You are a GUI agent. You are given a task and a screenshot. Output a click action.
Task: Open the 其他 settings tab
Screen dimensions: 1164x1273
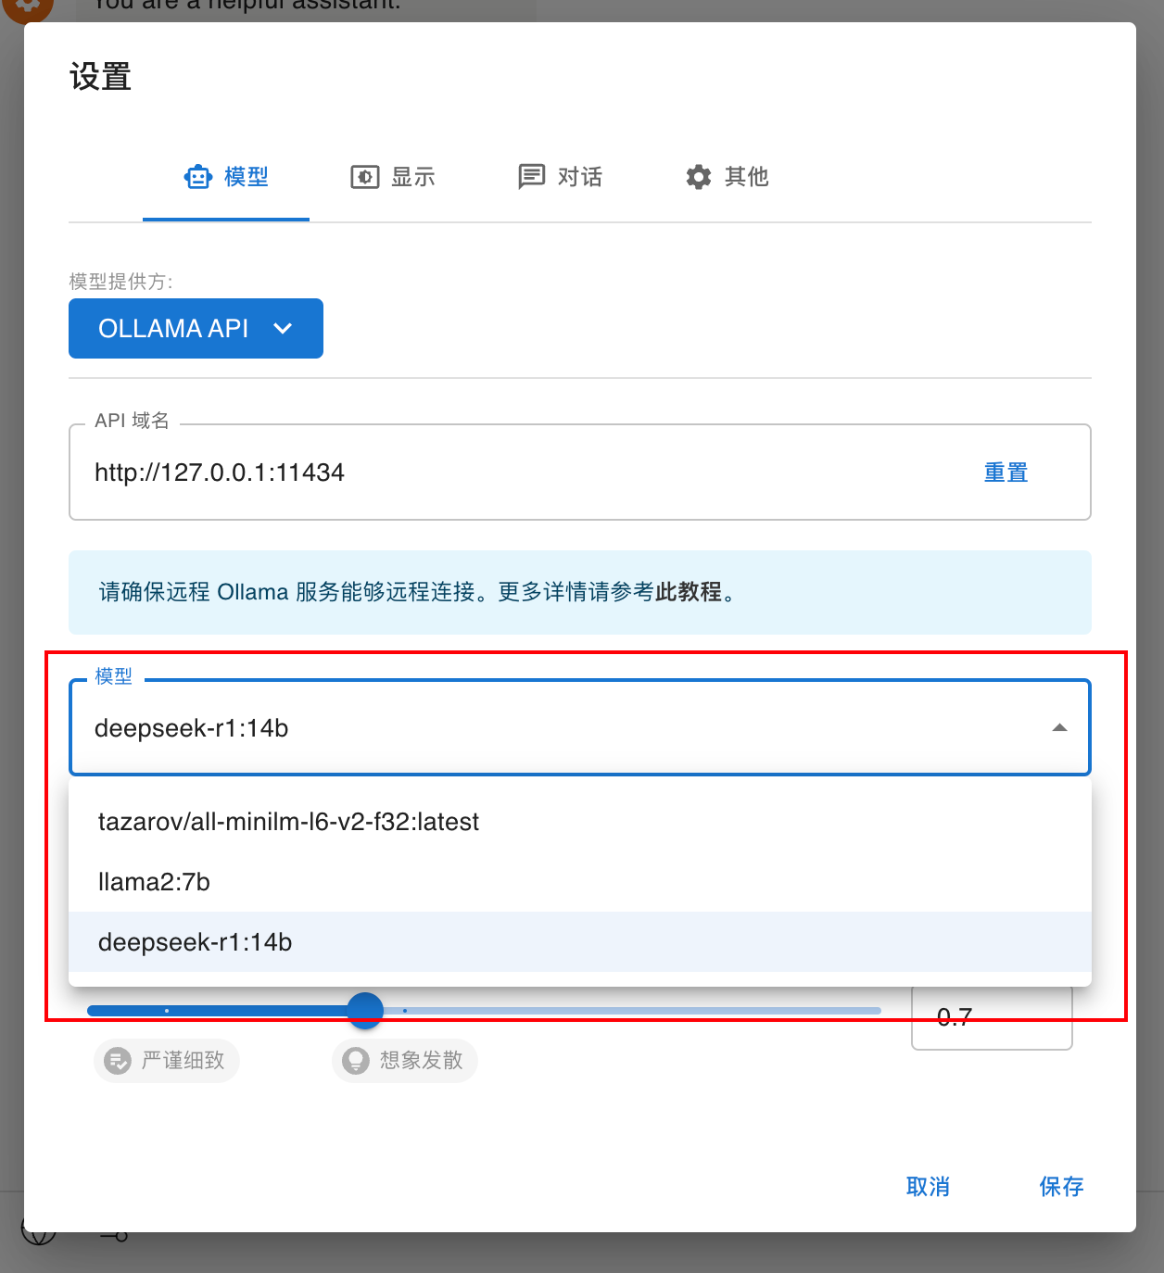coord(727,177)
